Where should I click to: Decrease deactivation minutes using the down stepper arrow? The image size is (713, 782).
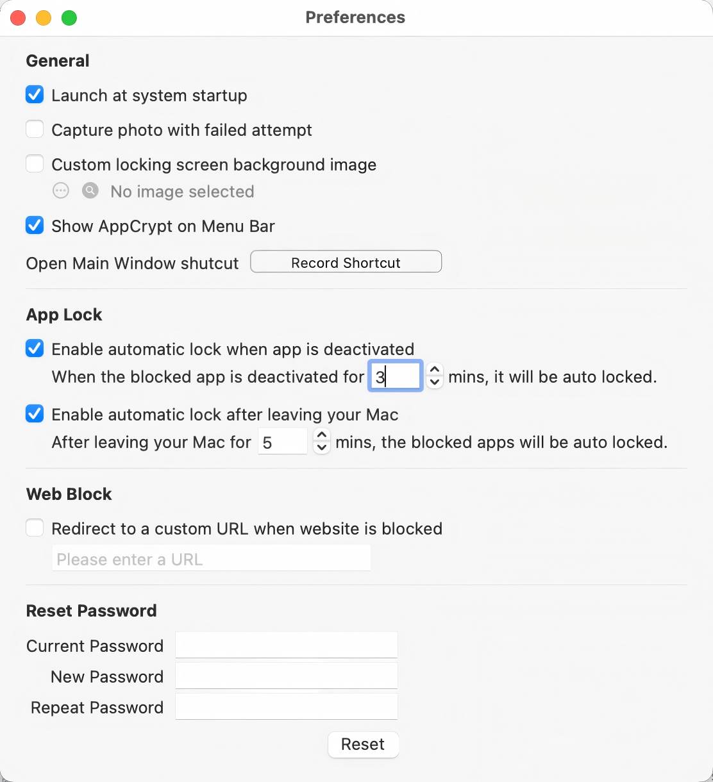pos(434,383)
